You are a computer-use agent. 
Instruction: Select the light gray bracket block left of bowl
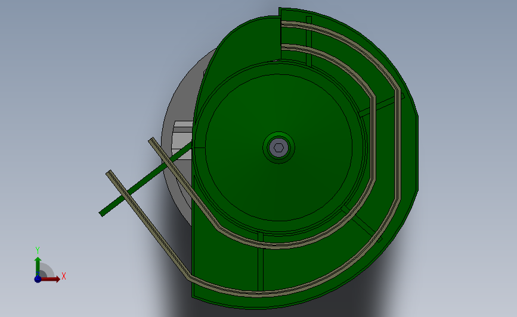tap(182, 139)
